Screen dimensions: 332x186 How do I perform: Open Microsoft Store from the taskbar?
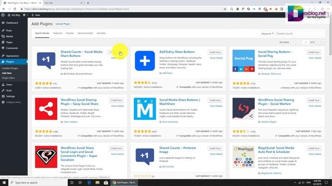pyautogui.click(x=106, y=182)
